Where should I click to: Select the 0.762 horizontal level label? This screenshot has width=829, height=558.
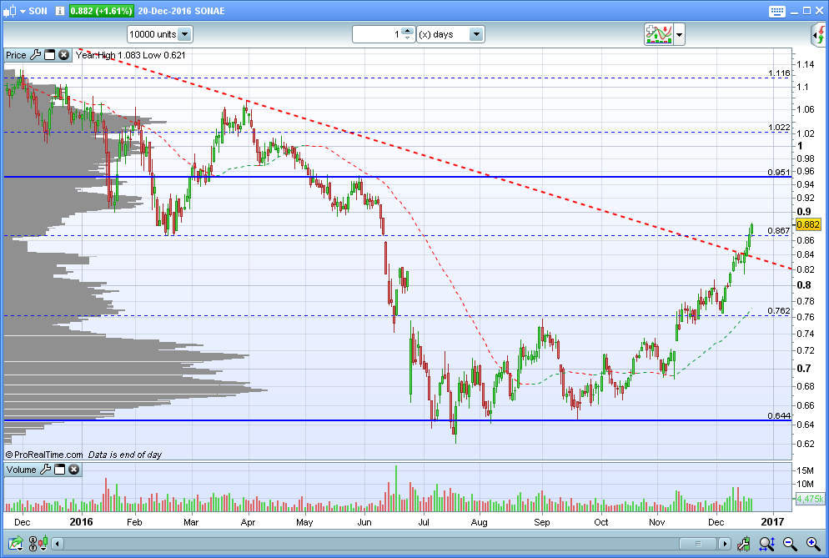pos(779,311)
